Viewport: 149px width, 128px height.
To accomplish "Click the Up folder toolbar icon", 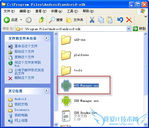I will click(x=42, y=20).
